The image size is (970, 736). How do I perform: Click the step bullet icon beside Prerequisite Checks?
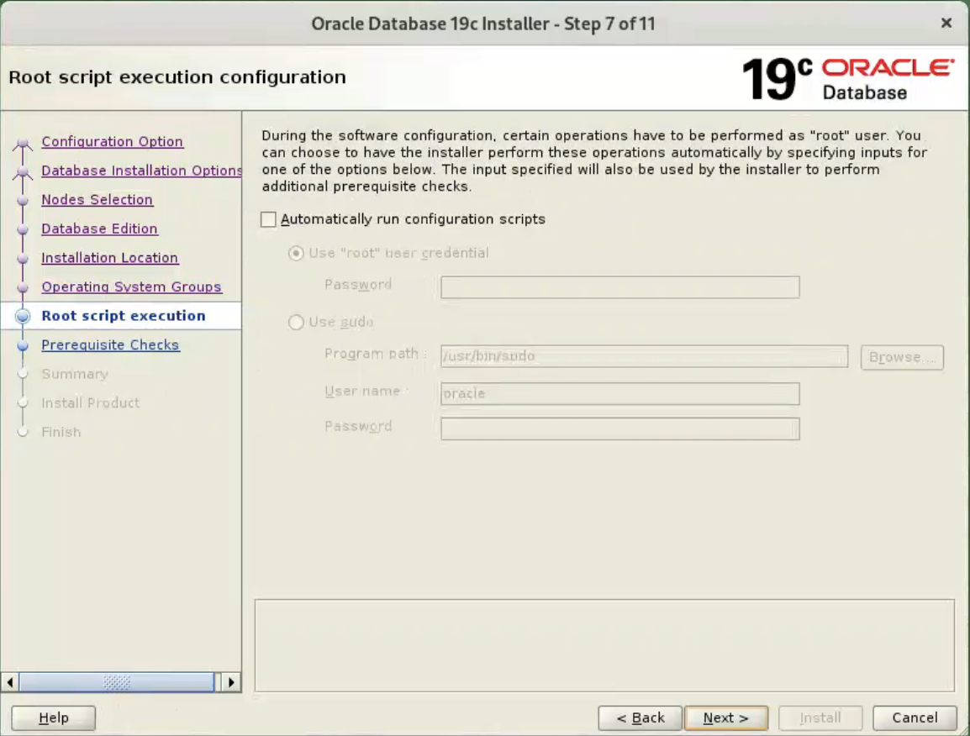pyautogui.click(x=23, y=345)
